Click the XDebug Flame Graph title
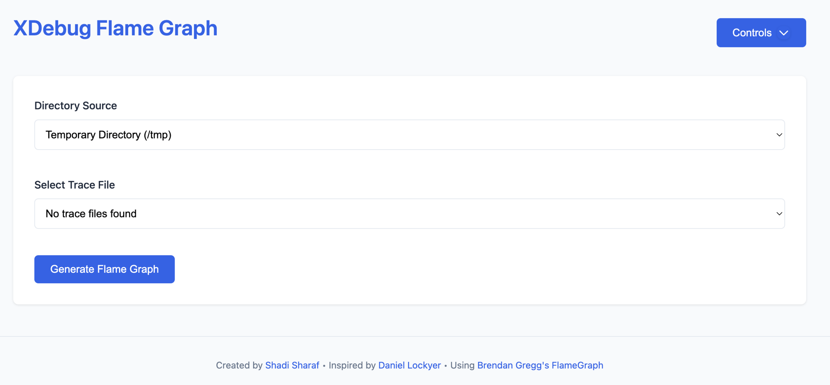The height and width of the screenshot is (385, 830). click(x=115, y=28)
